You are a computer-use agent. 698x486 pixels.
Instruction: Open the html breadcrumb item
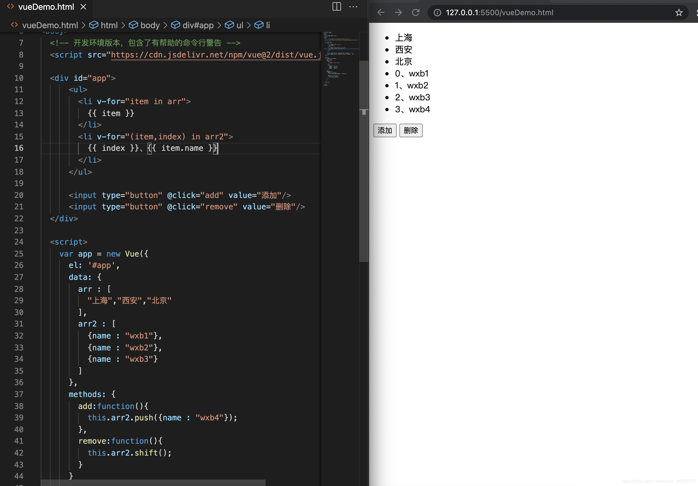[103, 25]
